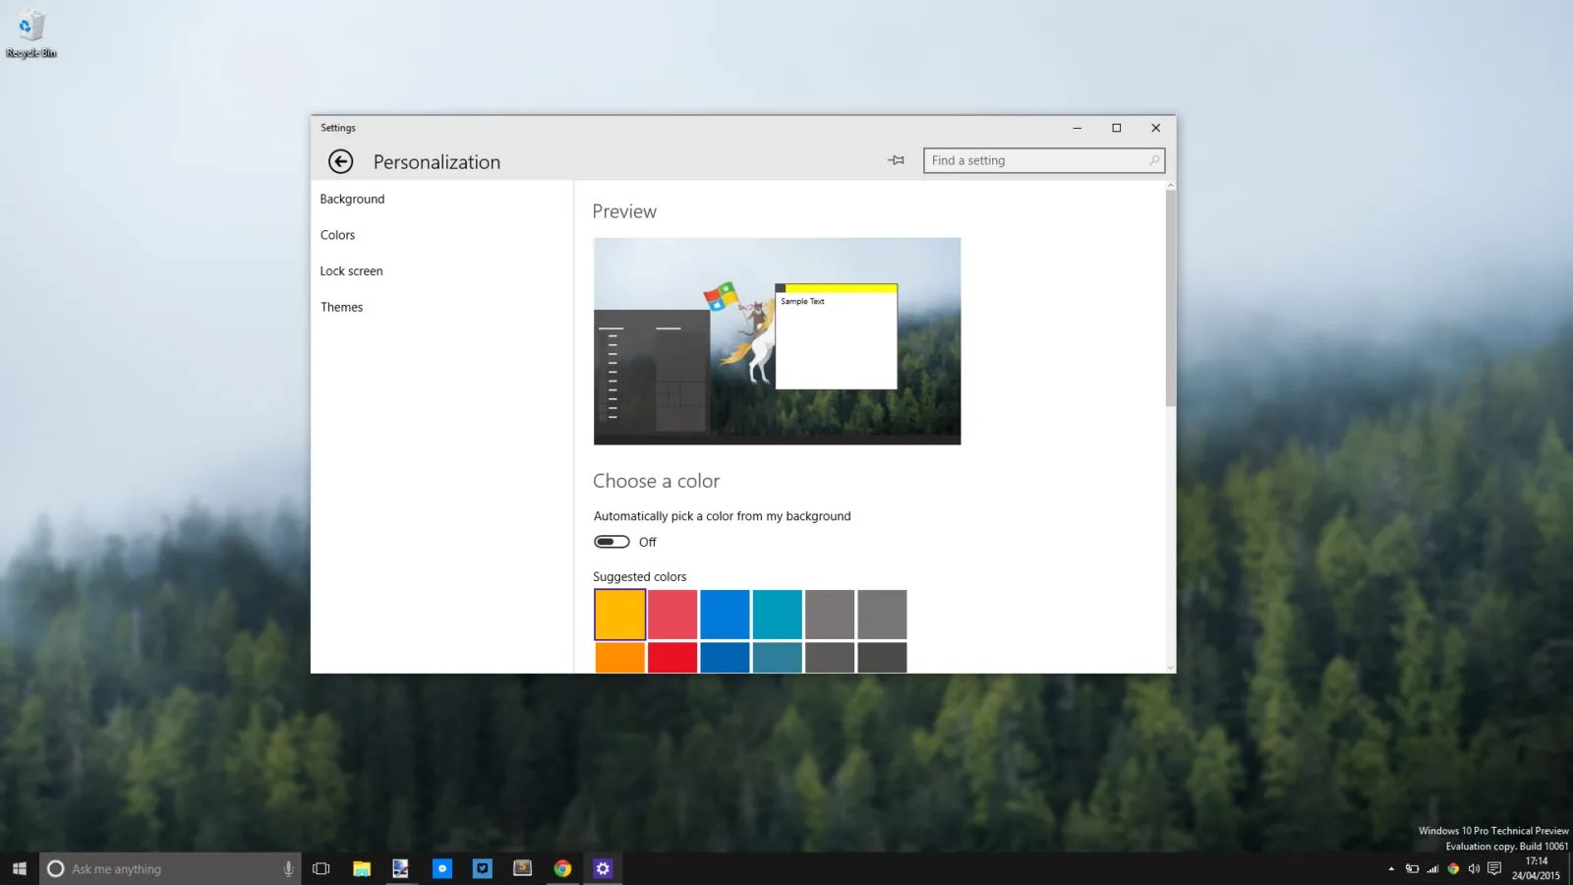This screenshot has width=1573, height=885.
Task: Launch Sublime Text from the taskbar
Action: point(522,868)
